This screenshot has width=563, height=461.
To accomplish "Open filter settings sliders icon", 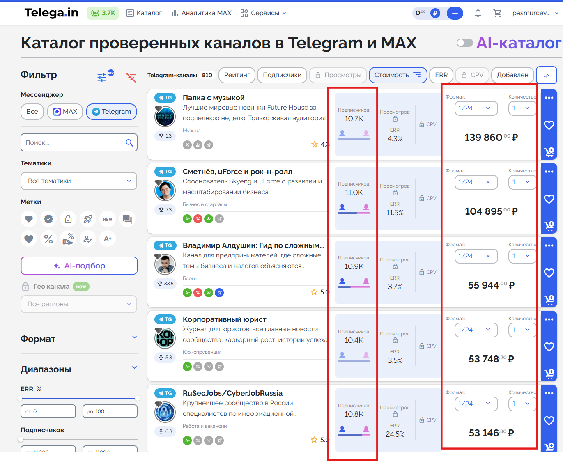I will (102, 77).
